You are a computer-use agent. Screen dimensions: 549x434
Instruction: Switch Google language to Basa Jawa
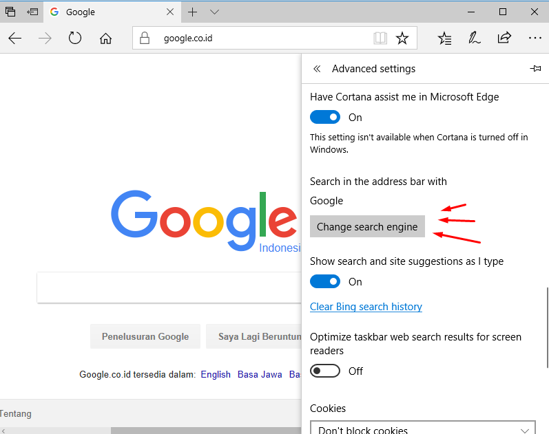coord(260,375)
